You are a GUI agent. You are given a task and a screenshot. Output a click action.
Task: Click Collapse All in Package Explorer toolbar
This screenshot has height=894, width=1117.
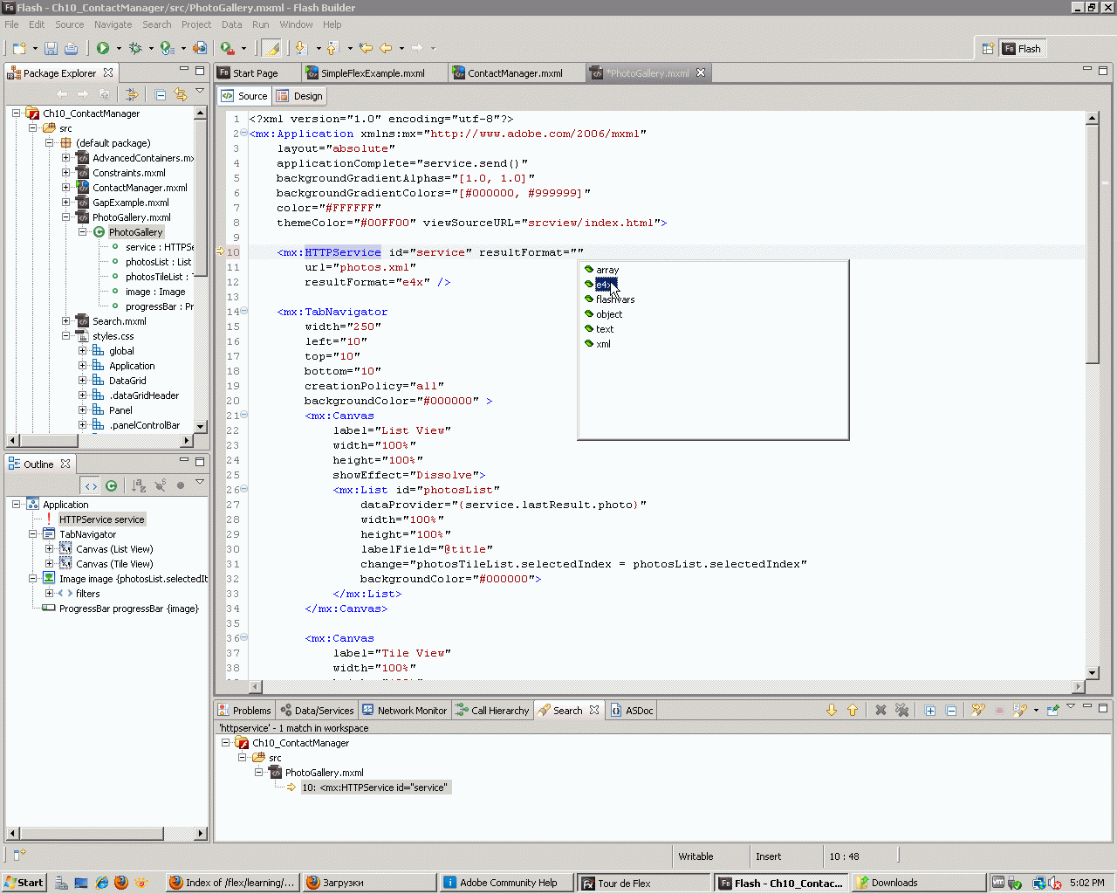click(161, 94)
